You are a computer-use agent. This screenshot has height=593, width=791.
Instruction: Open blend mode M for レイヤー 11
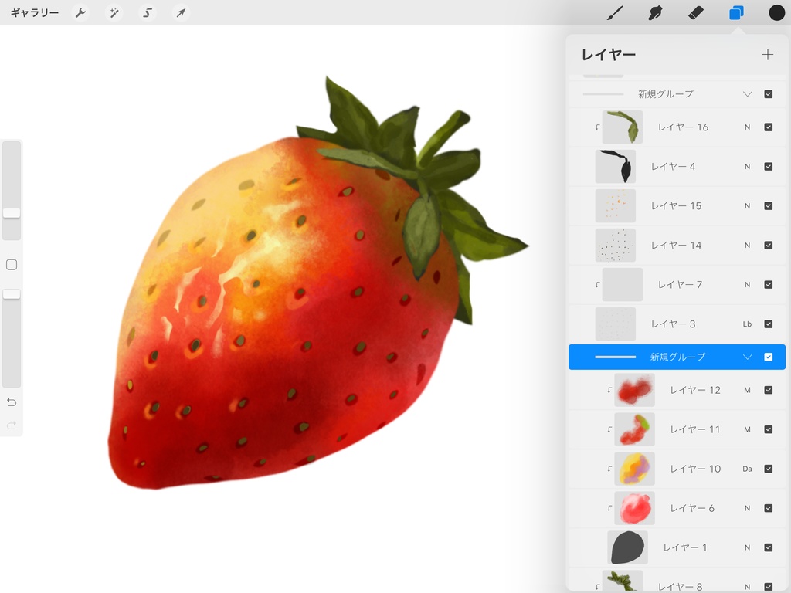coord(747,429)
